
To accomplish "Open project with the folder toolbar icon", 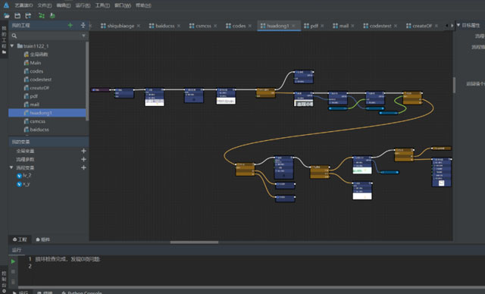I will (x=7, y=15).
